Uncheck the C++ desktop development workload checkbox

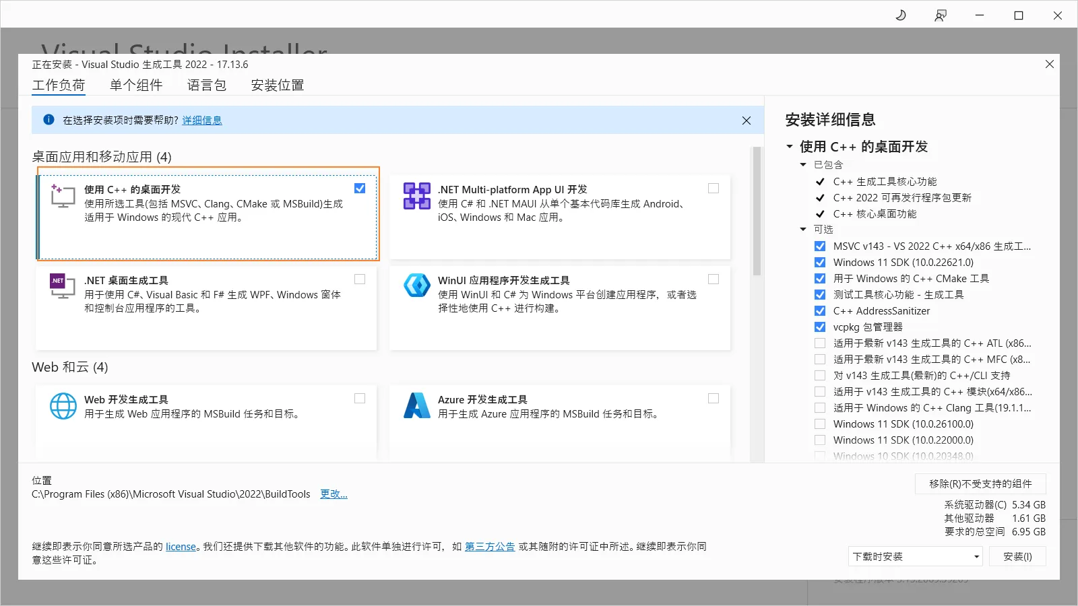pyautogui.click(x=360, y=189)
